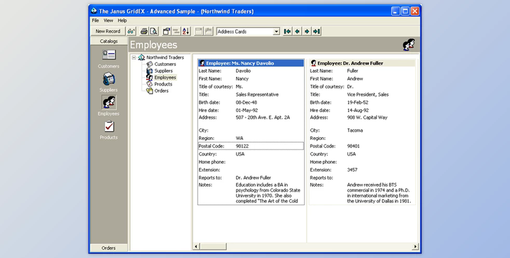
Task: Click Andrew's hire date 14-Aug-92
Action: tap(358, 110)
